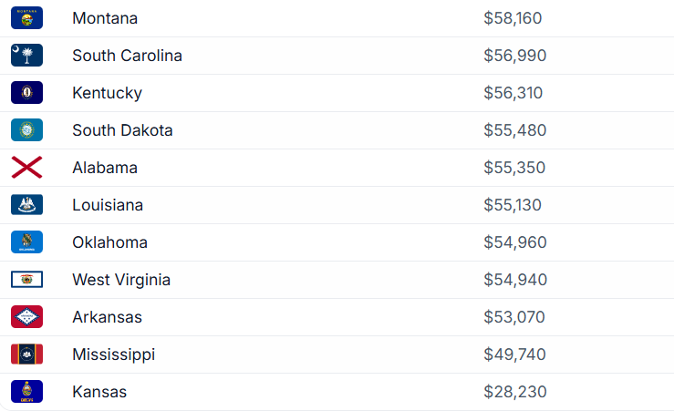Click the Oklahoma flag icon
The width and height of the screenshot is (674, 411).
click(26, 242)
